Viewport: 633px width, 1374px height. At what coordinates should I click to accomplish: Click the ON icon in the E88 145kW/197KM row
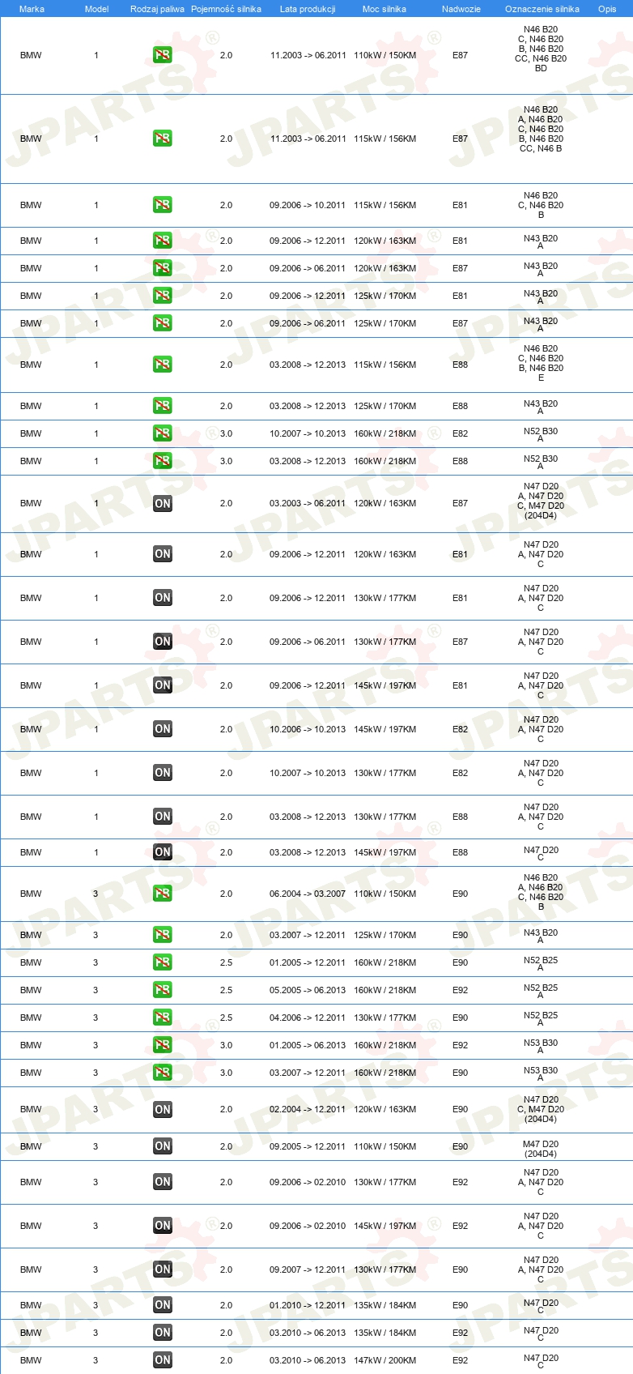click(162, 852)
